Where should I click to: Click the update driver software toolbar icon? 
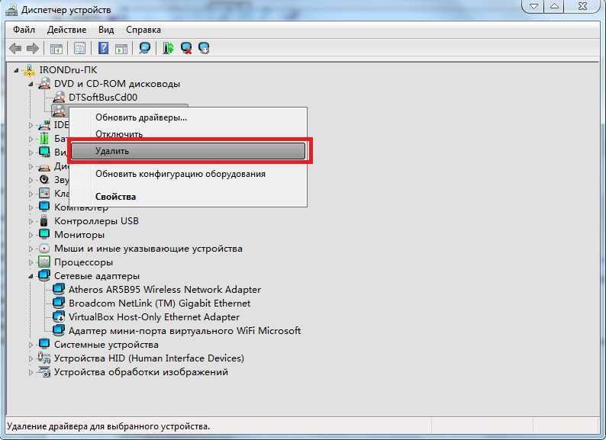(x=169, y=48)
